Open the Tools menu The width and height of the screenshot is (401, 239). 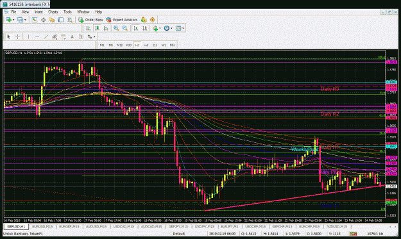tap(67, 12)
